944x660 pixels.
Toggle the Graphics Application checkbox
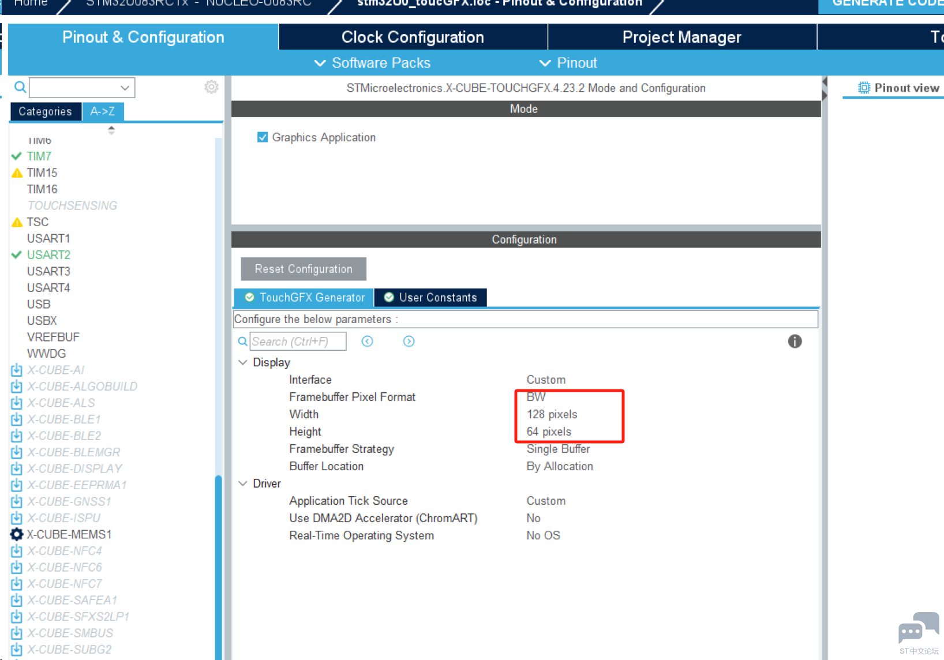click(x=263, y=137)
